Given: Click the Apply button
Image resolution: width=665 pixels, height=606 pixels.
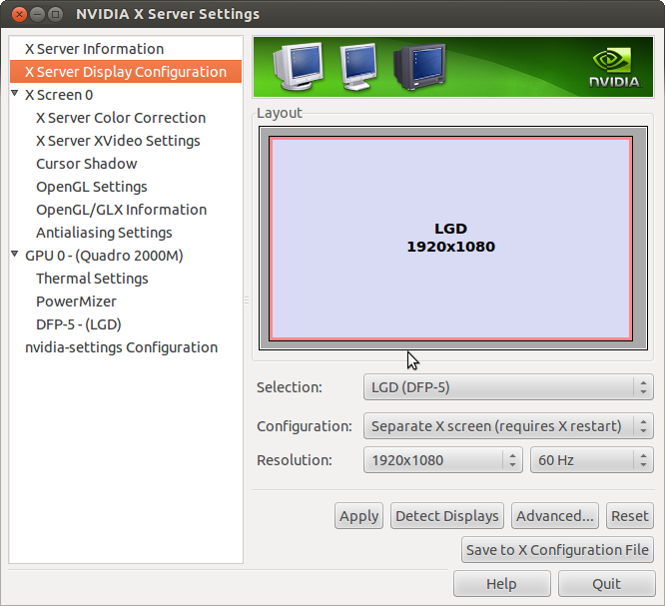Looking at the screenshot, I should point(358,516).
